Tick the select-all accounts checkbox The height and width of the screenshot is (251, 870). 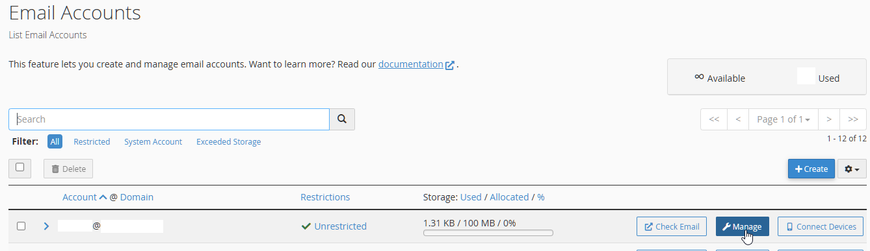(20, 167)
